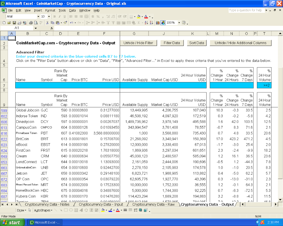Launch the Chart Wizard
Image resolution: width=283 pixels, height=226 pixels.
point(158,23)
